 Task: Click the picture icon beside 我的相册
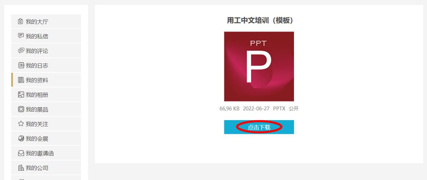click(x=21, y=95)
